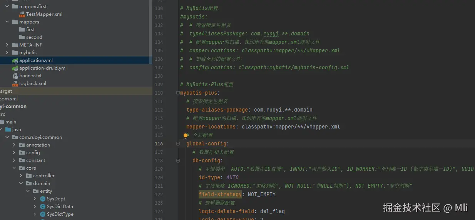Collapse the 'mappers' folder arrow

(x=7, y=22)
